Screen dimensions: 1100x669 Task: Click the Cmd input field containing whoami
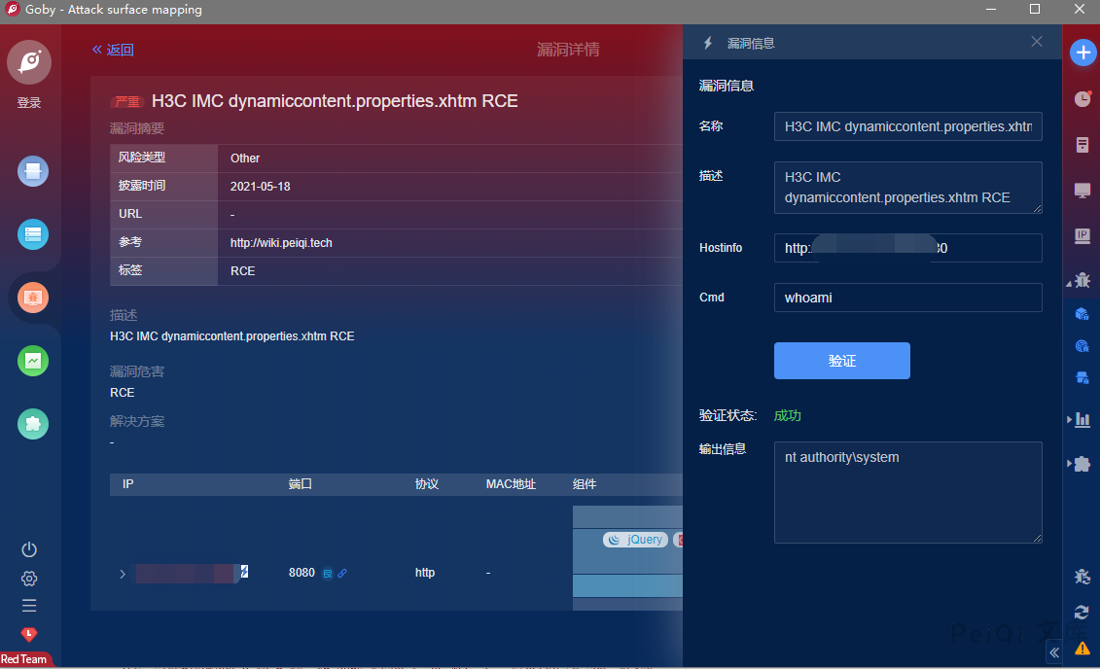[x=907, y=298]
